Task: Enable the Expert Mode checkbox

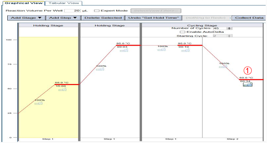Action: click(97, 11)
